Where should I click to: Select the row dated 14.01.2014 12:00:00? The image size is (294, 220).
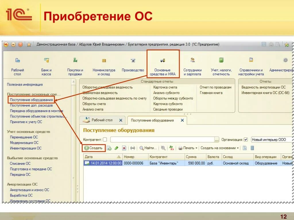[x=188, y=163]
